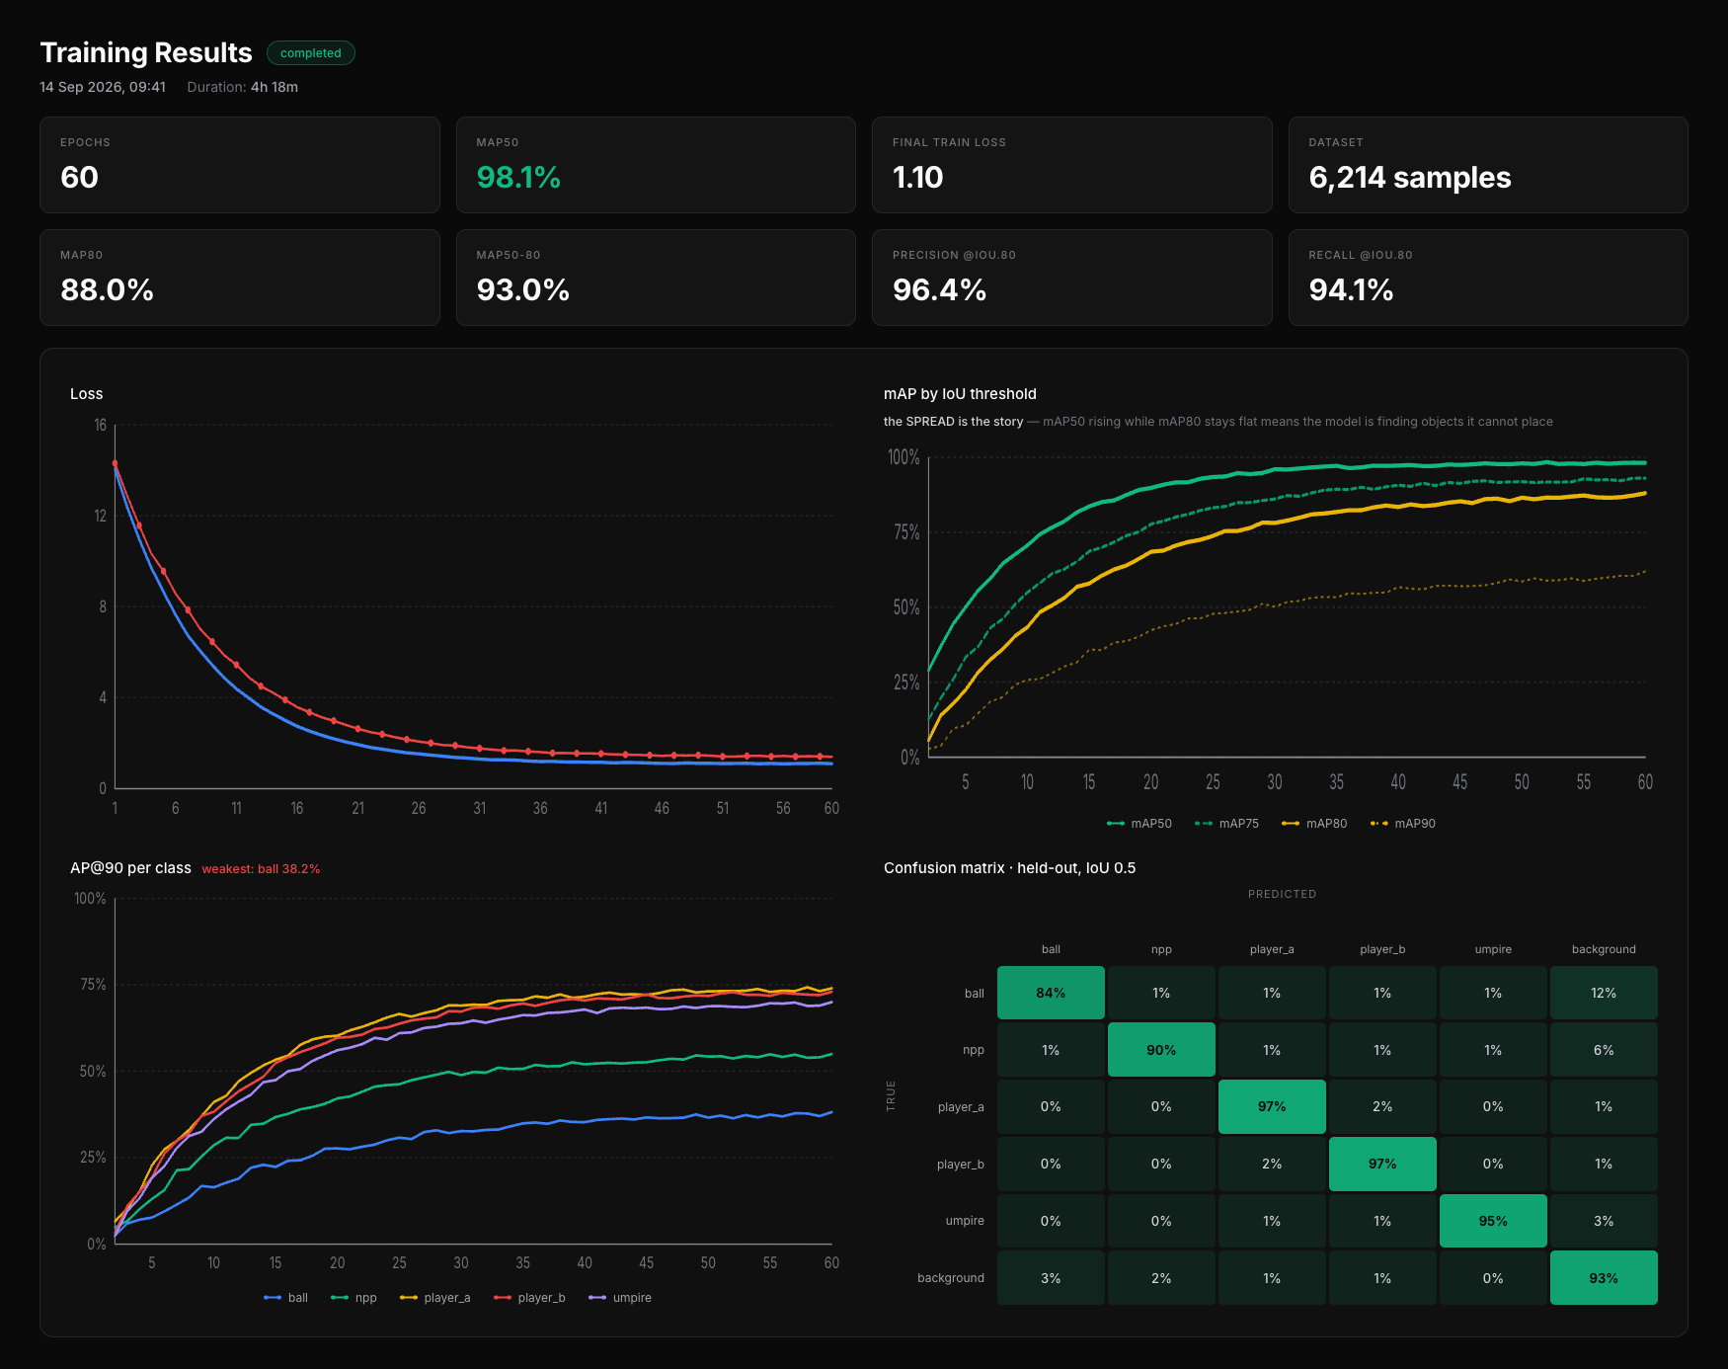Select the 12% ball-to-background cell
This screenshot has height=1369, width=1728.
[1604, 993]
